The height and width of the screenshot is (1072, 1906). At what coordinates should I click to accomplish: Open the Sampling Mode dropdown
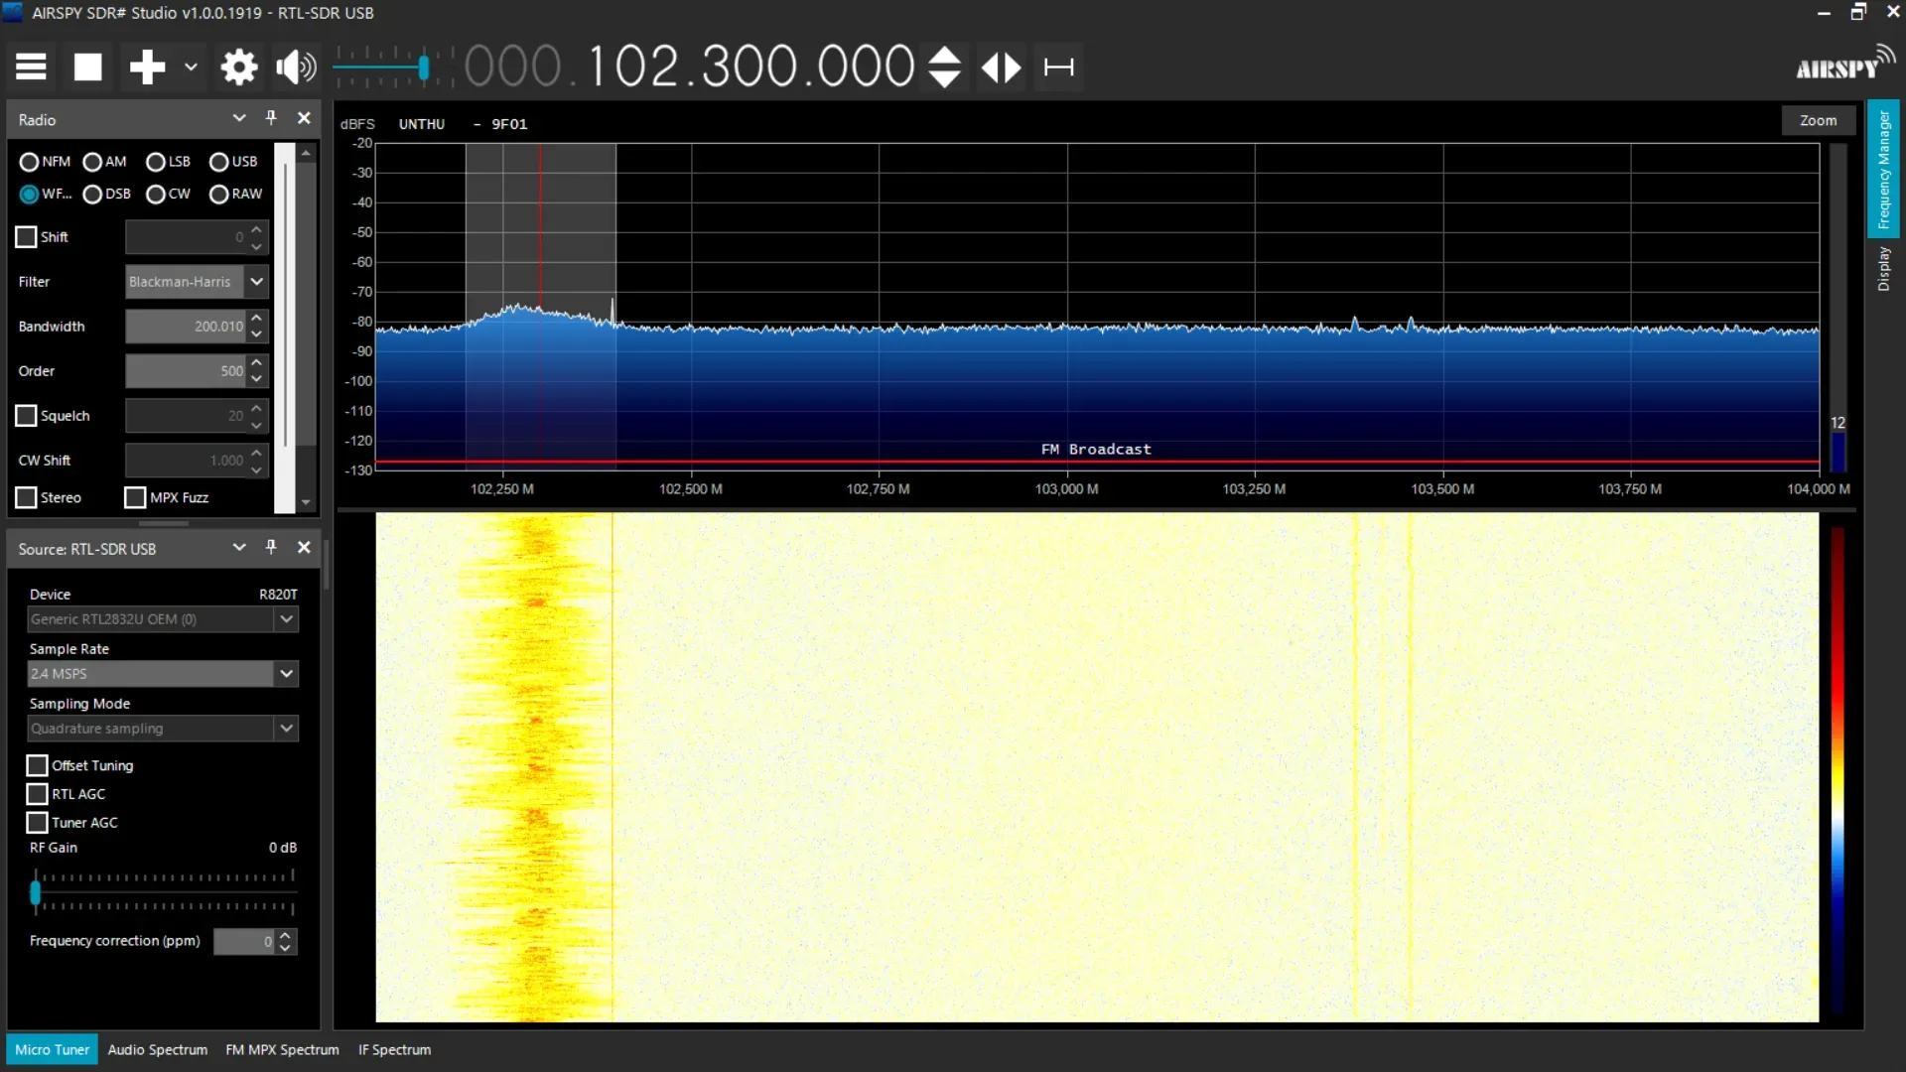coord(286,728)
